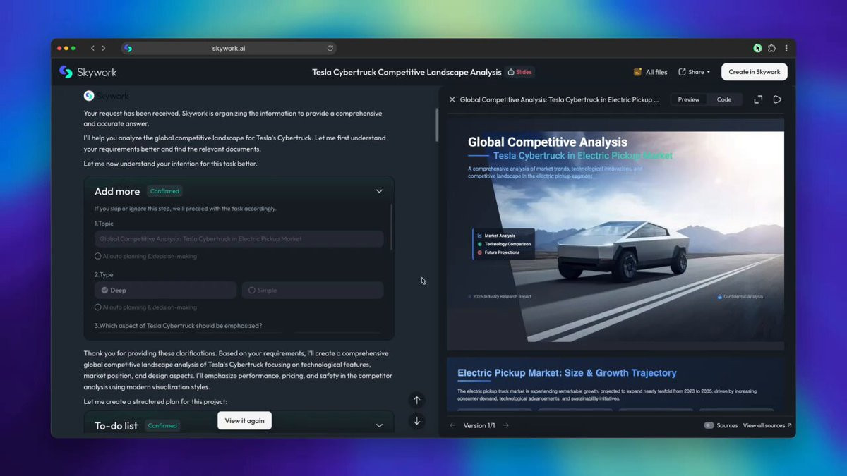Click Future Projections item on slide
847x476 pixels.
pyautogui.click(x=498, y=252)
